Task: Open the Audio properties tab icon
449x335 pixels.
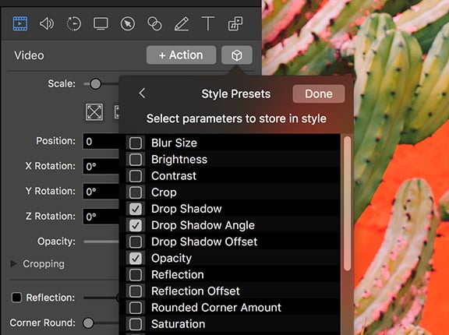Action: tap(47, 23)
